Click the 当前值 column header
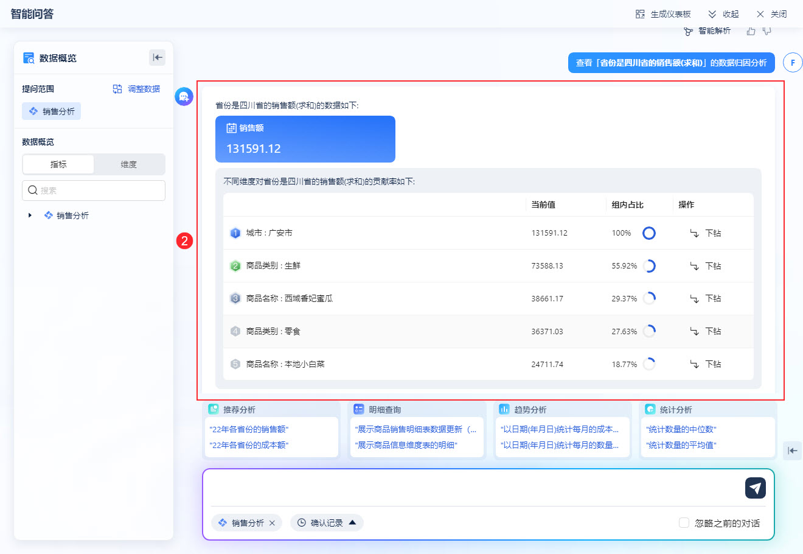The height and width of the screenshot is (554, 803). 543,205
